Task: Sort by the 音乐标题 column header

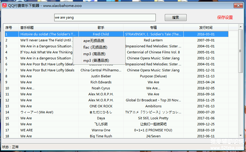Action: (49, 28)
